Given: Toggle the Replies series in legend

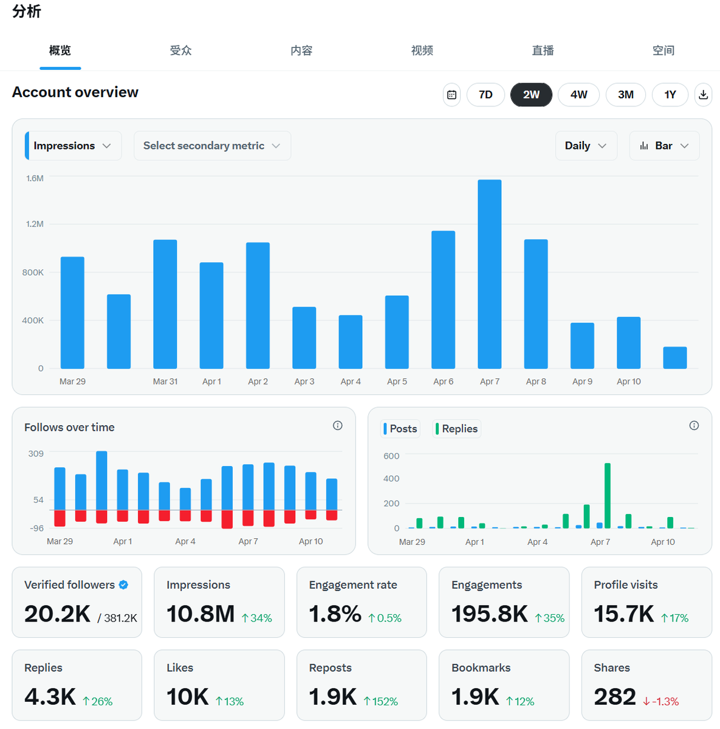Looking at the screenshot, I should point(457,429).
